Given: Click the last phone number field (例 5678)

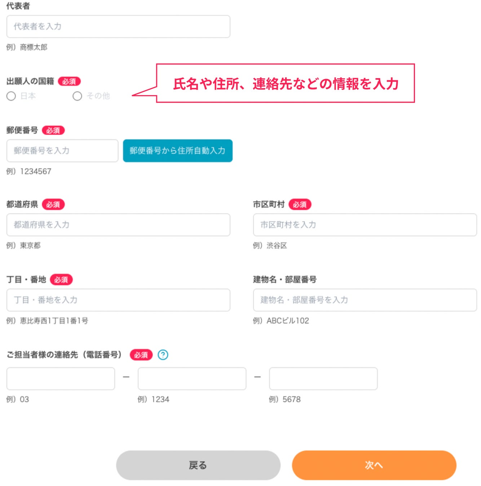Looking at the screenshot, I should point(323,378).
